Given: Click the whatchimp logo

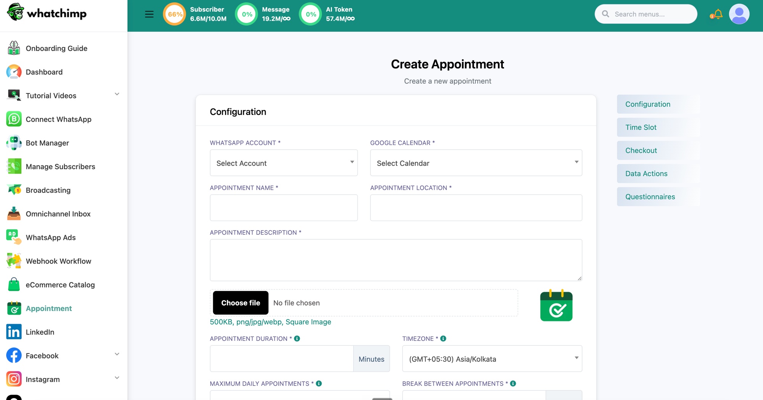Looking at the screenshot, I should coord(47,13).
